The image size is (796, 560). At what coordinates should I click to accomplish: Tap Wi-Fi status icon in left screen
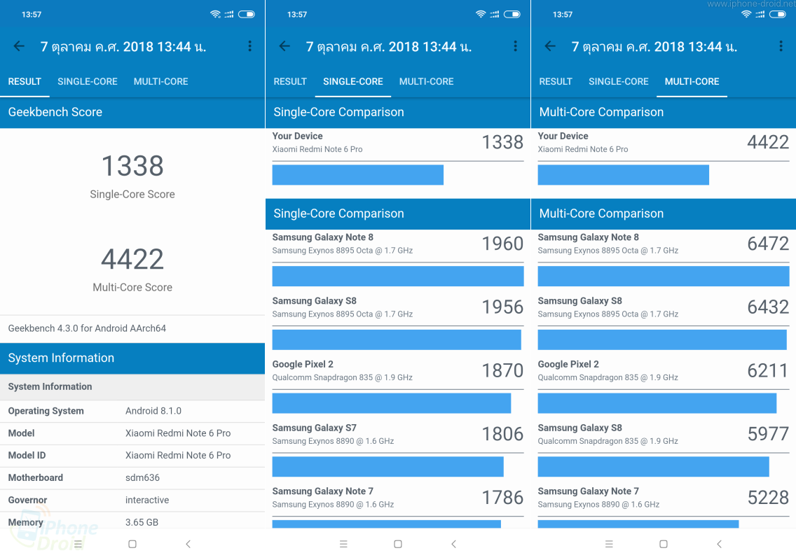click(215, 14)
